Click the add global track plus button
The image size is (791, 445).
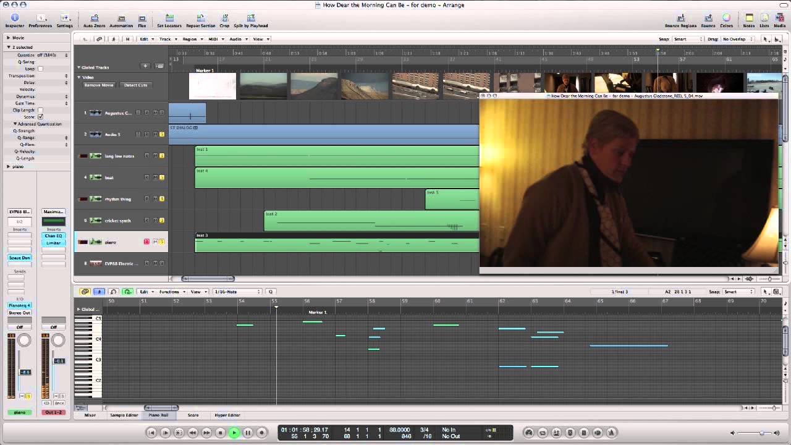145,66
